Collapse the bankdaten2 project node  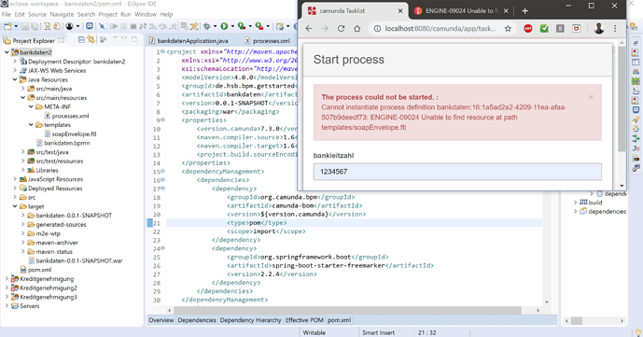coord(7,52)
